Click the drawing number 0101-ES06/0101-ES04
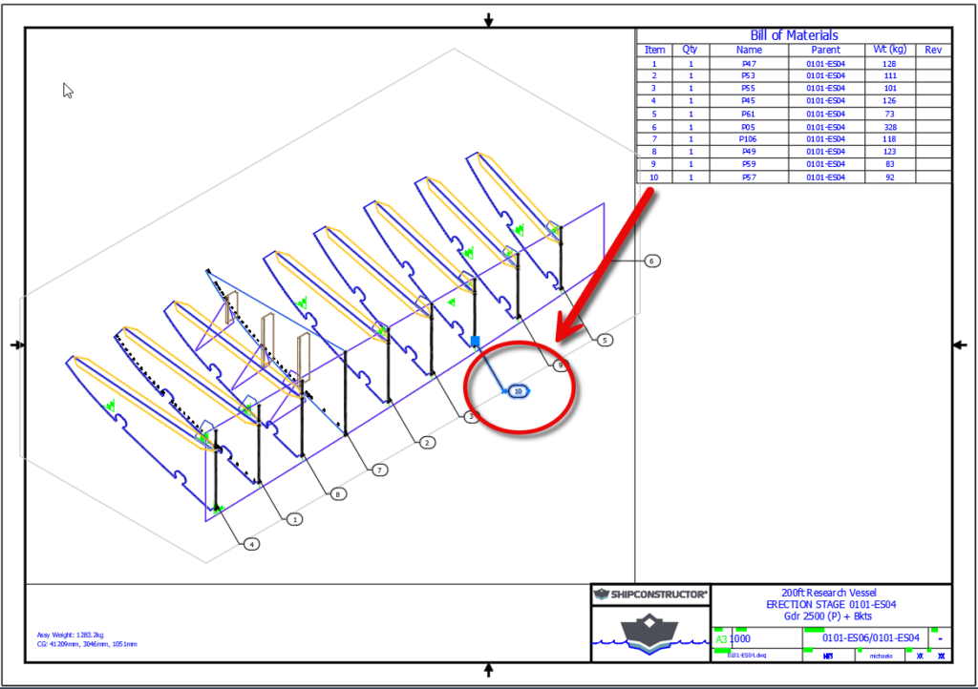This screenshot has width=978, height=689. 871,637
